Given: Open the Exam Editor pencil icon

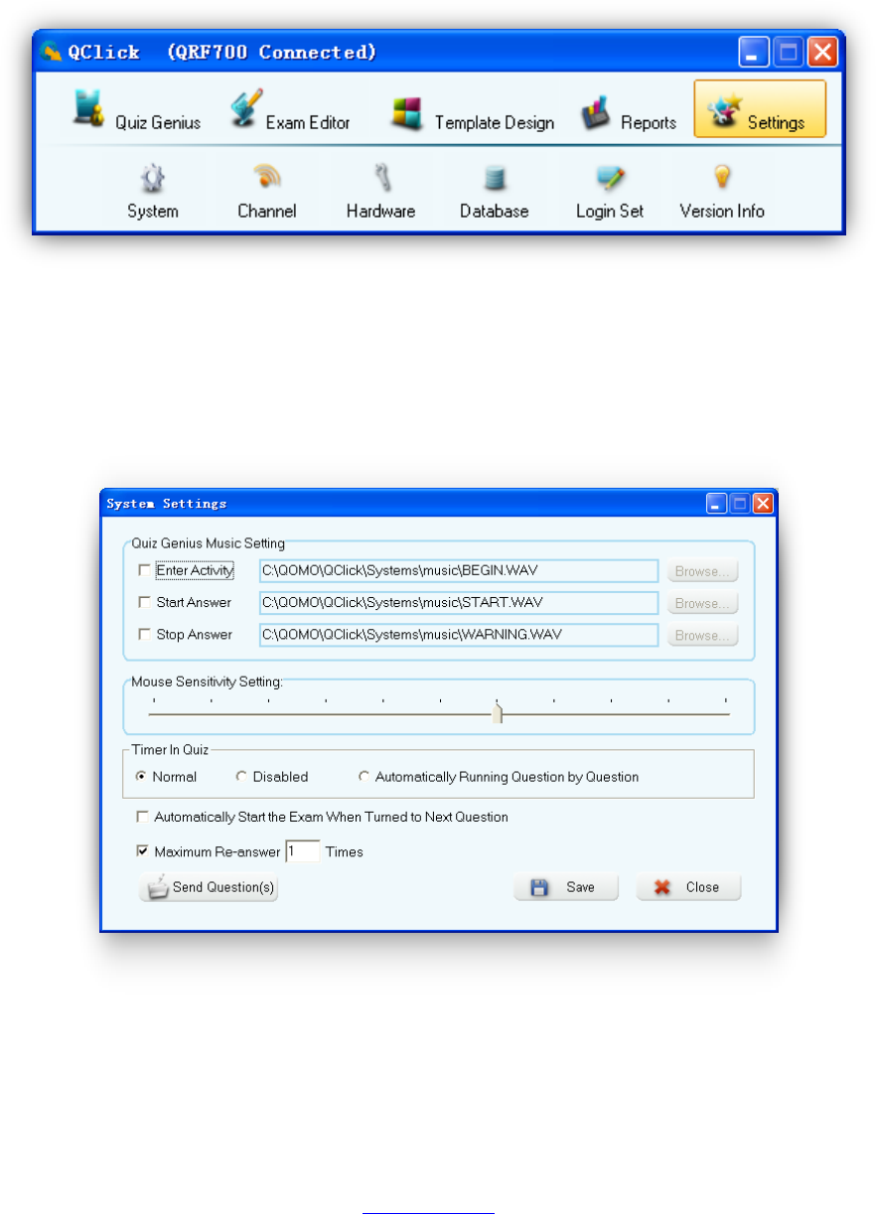Looking at the screenshot, I should [x=245, y=108].
